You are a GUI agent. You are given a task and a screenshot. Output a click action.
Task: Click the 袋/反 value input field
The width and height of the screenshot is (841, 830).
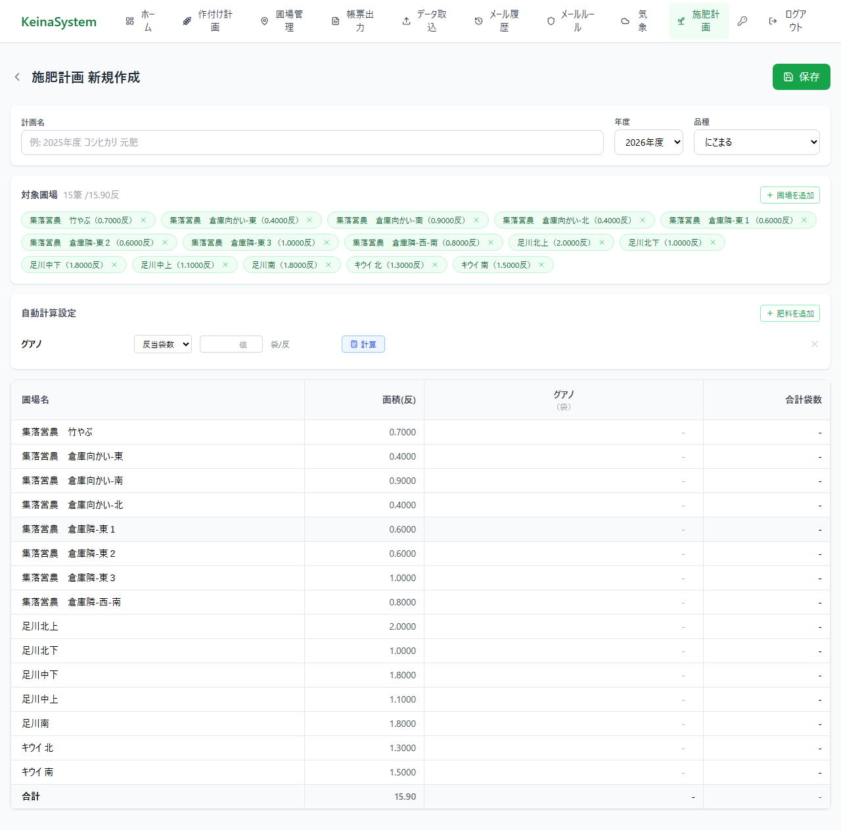[x=231, y=344]
